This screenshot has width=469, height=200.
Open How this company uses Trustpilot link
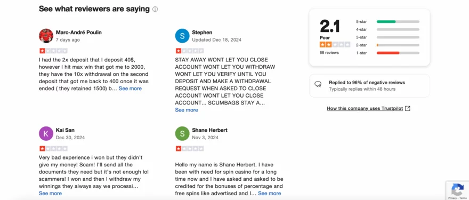coord(365,108)
